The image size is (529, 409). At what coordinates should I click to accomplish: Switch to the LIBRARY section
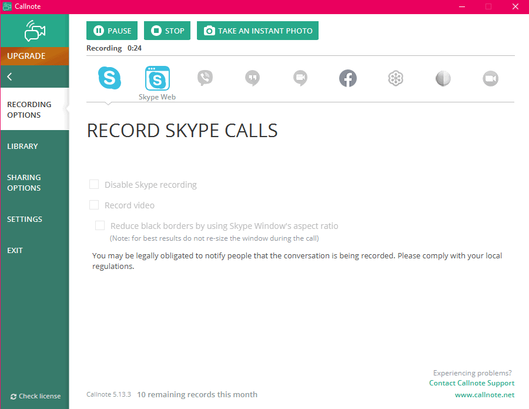[22, 146]
